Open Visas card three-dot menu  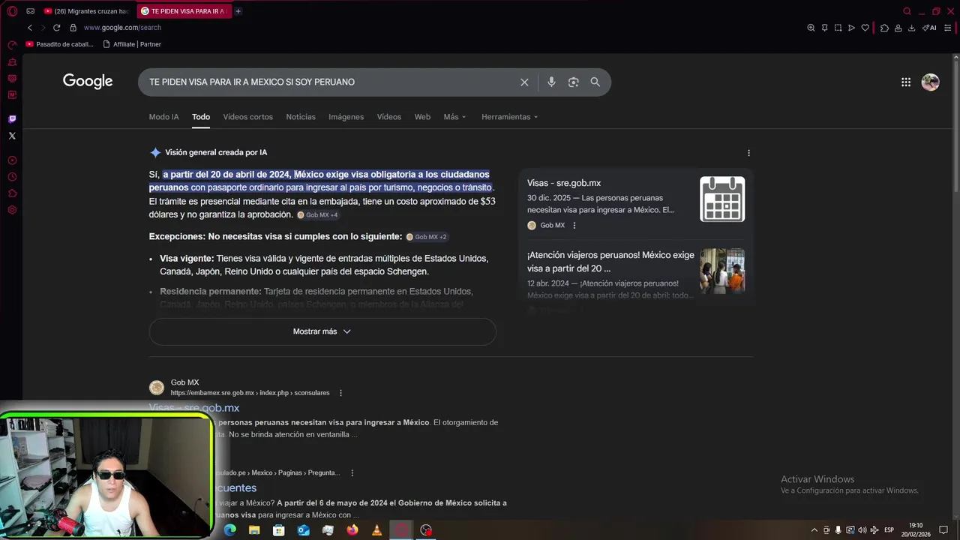point(574,225)
